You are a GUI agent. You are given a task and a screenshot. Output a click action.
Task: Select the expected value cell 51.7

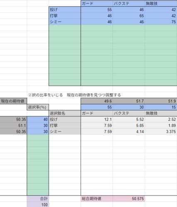pyautogui.click(x=129, y=101)
